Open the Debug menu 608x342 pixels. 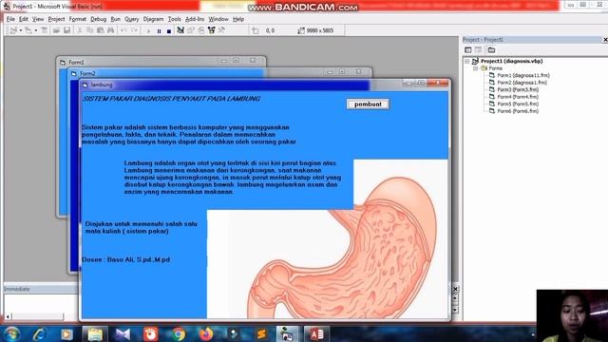pos(98,19)
